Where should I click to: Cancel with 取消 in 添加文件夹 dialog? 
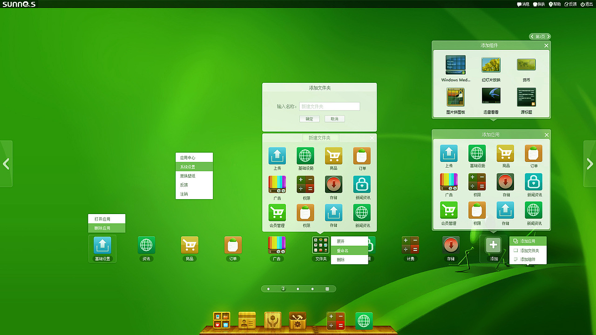point(334,119)
